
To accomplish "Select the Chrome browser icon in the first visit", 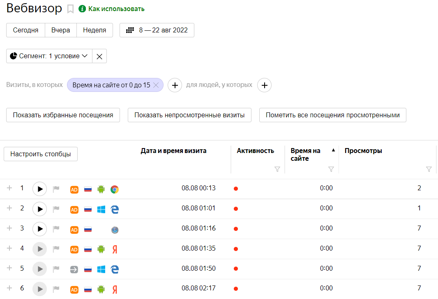I will point(114,190).
